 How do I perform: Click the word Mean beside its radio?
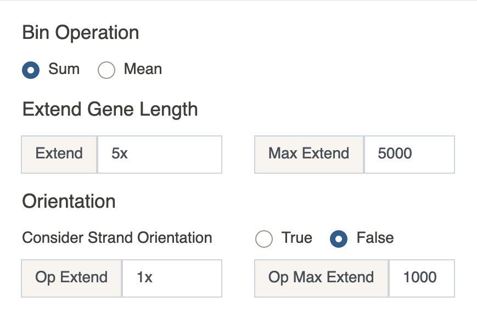[143, 69]
